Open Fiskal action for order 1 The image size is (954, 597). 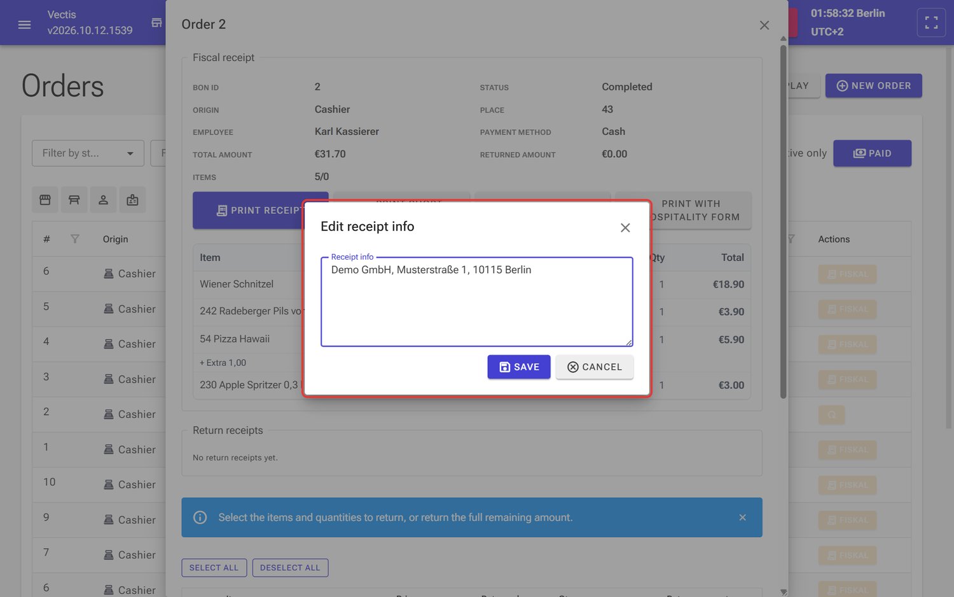[847, 450]
